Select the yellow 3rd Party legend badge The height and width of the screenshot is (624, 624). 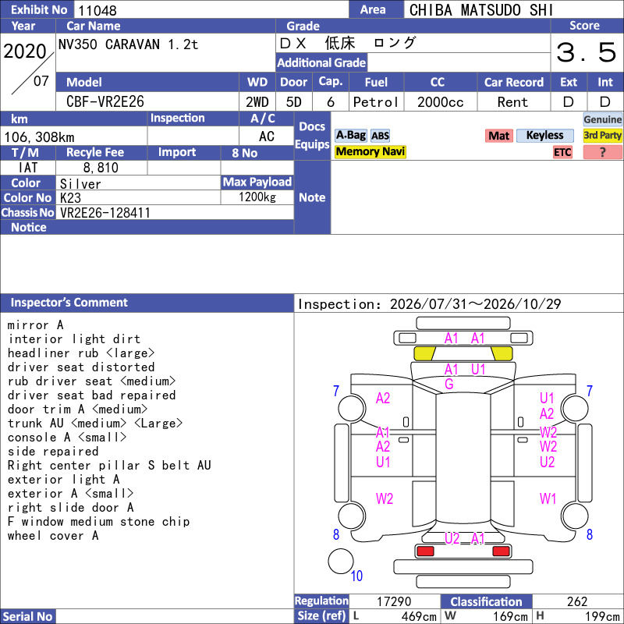602,135
